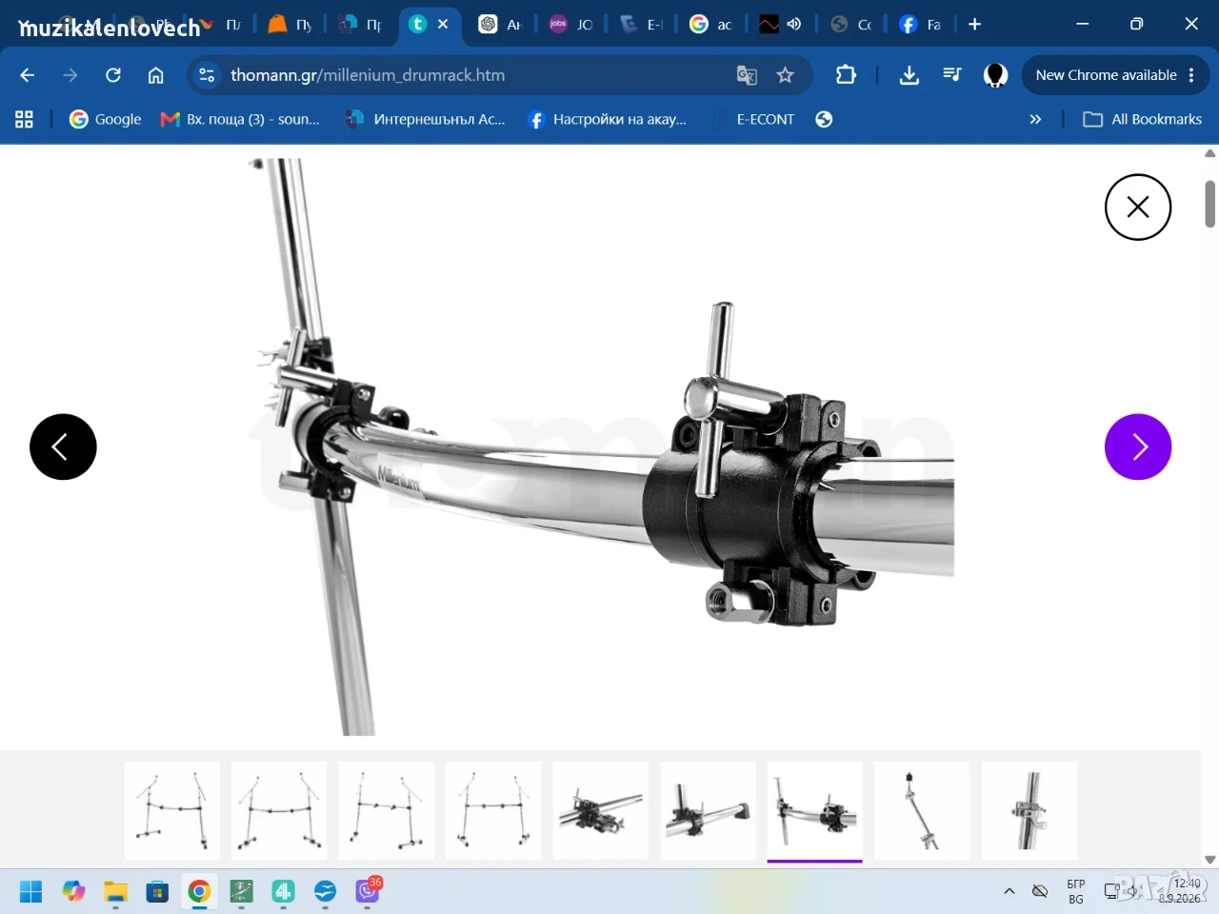The width and height of the screenshot is (1219, 914).
Task: Open the All Bookmarks folder
Action: (x=1143, y=119)
